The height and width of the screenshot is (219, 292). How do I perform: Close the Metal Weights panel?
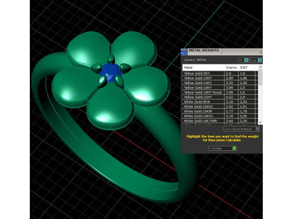coord(261,52)
